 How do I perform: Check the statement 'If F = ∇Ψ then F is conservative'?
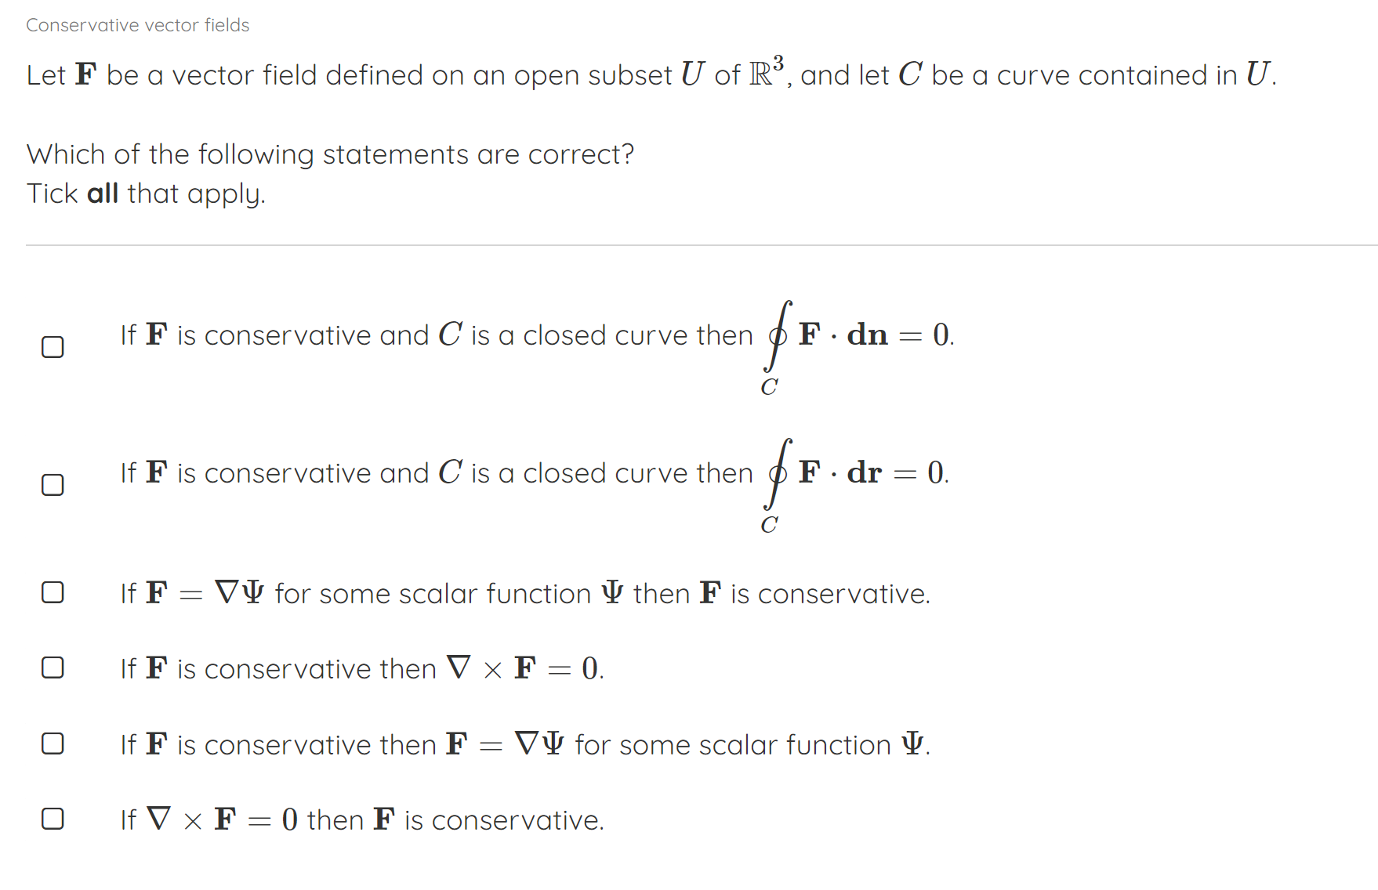(52, 593)
